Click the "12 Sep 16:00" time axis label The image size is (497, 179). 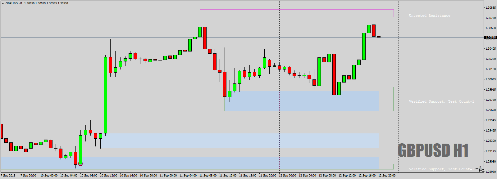(367, 176)
